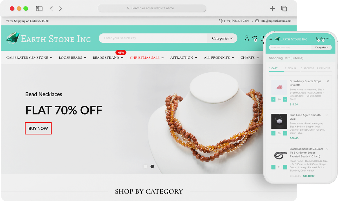
Task: Switch to the Sign In checkout tab
Action: point(290,68)
